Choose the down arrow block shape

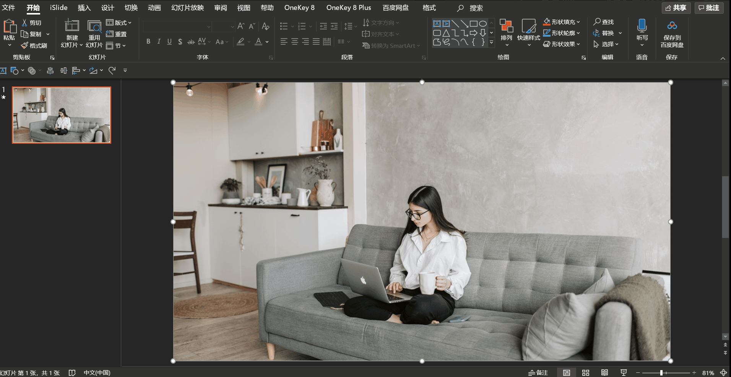click(483, 33)
